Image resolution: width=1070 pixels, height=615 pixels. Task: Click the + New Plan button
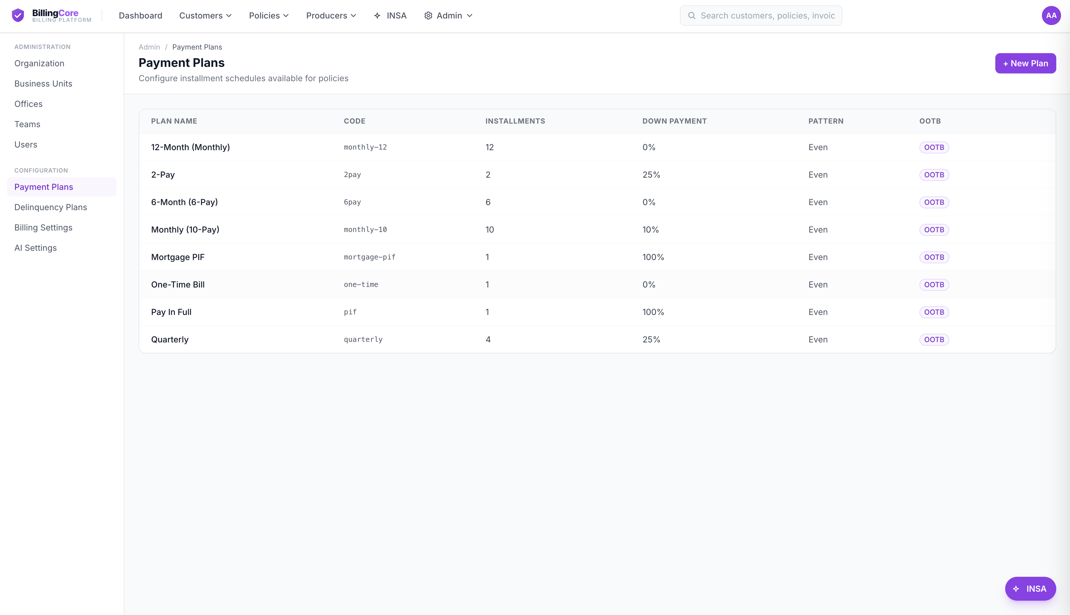pos(1025,63)
